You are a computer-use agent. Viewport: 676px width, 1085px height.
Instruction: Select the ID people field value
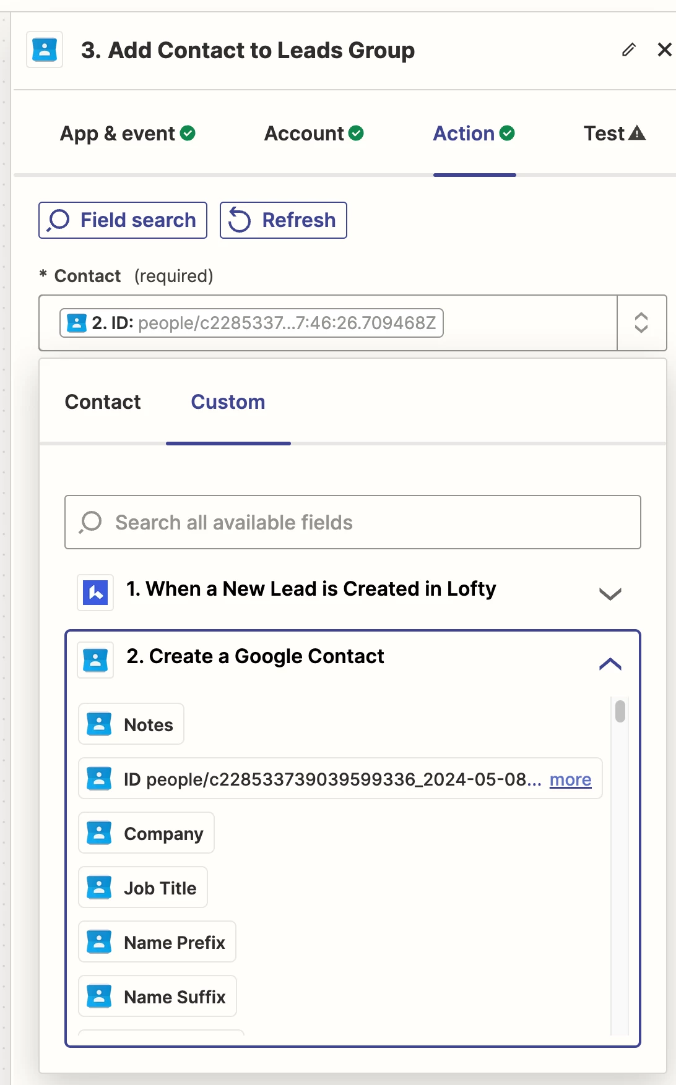pyautogui.click(x=340, y=778)
